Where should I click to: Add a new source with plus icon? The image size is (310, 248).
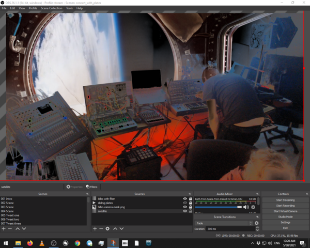[x=95, y=228]
